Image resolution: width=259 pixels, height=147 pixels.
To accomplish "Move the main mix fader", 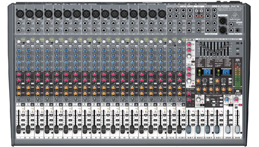I will click(237, 129).
